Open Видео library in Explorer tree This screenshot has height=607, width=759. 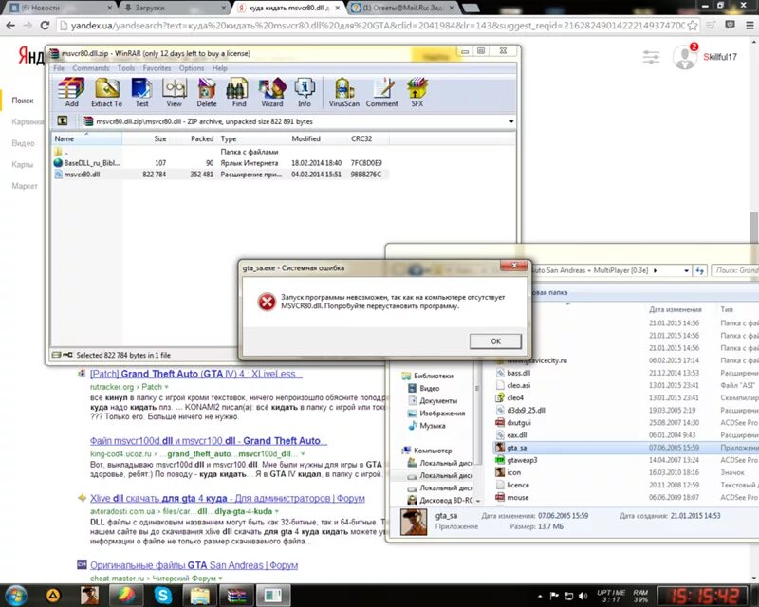pyautogui.click(x=429, y=388)
